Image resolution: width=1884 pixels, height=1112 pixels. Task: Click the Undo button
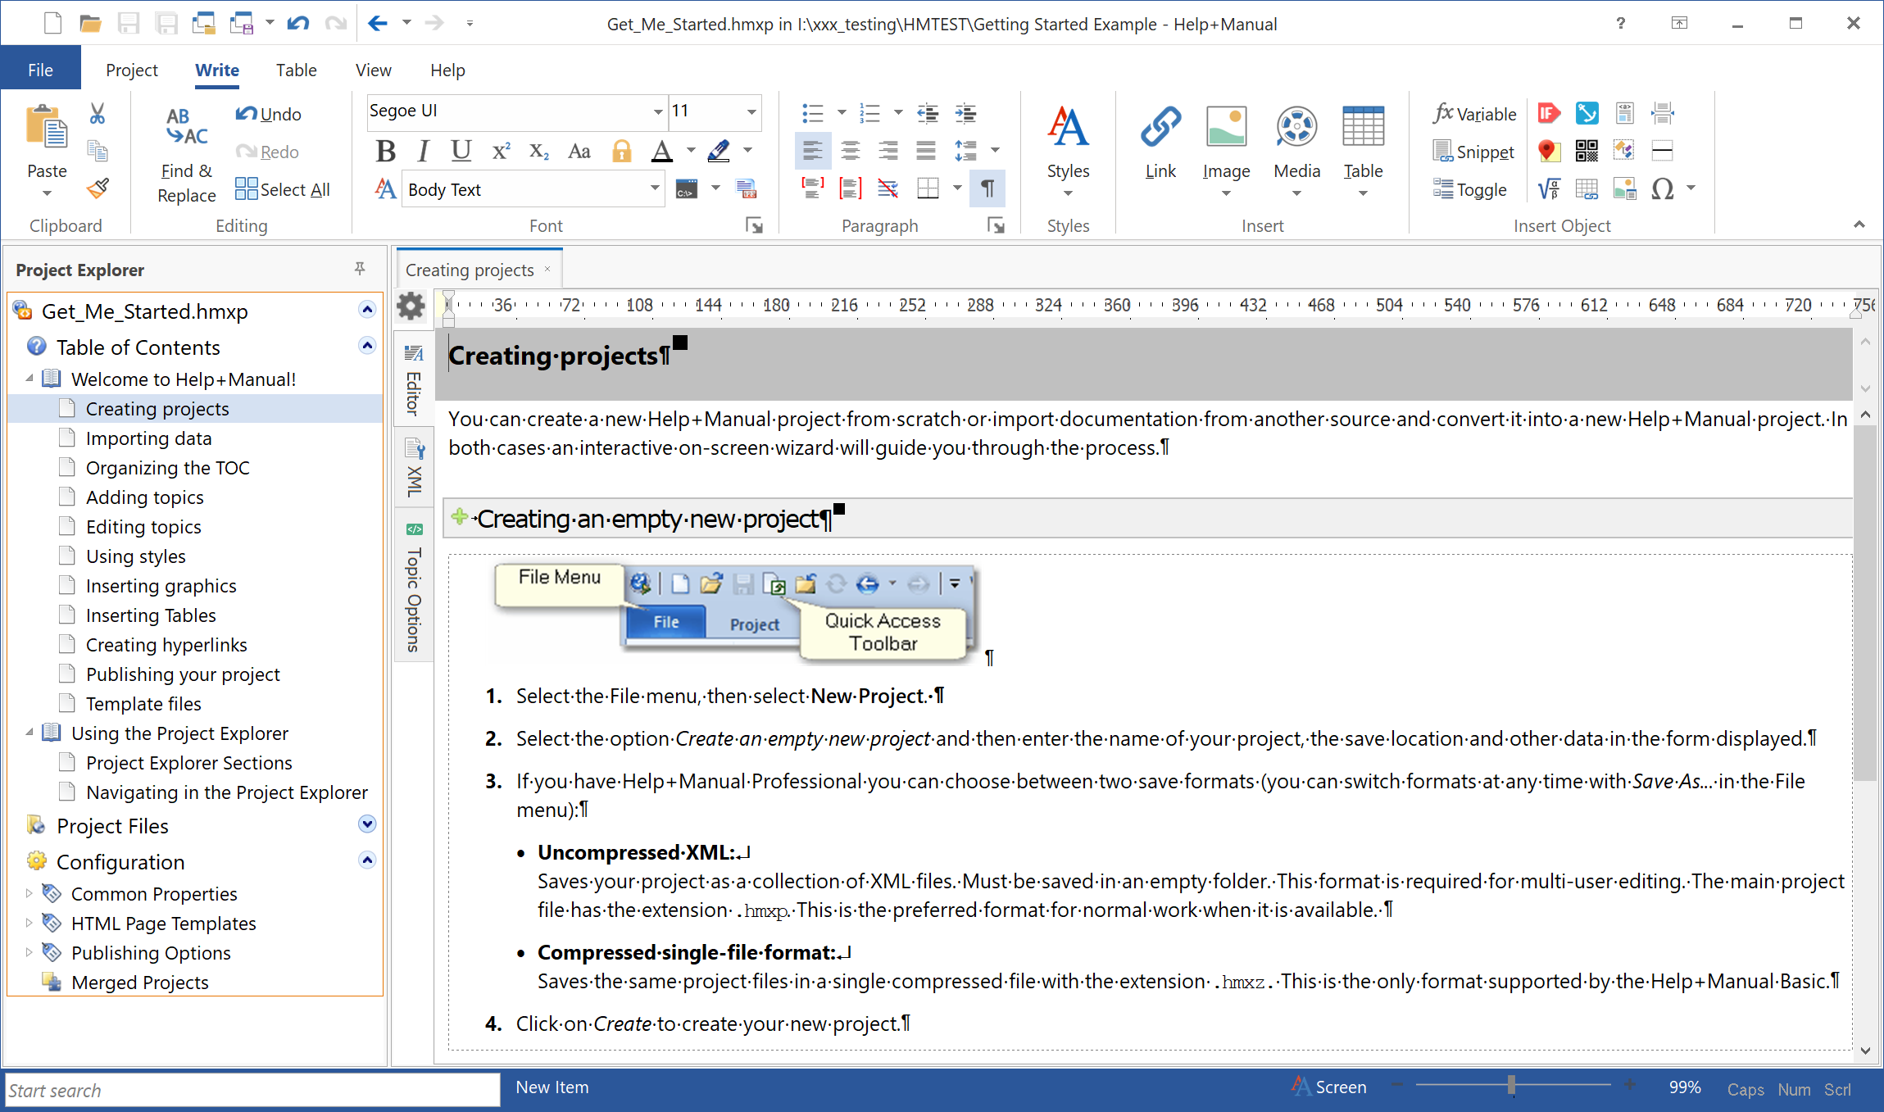[x=269, y=114]
